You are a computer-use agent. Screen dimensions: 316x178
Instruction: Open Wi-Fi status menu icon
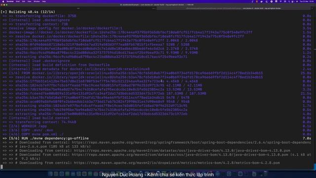pos(280,1)
